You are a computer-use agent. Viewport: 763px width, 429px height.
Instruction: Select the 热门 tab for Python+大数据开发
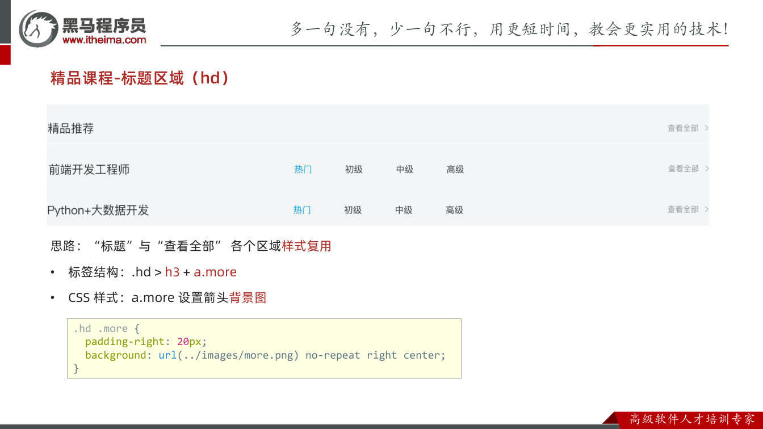pos(302,210)
